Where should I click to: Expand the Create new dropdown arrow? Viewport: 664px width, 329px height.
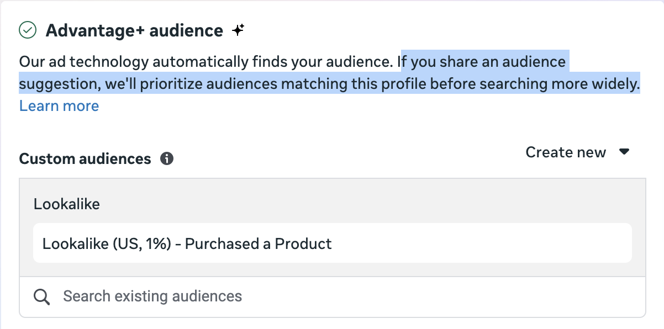(624, 152)
